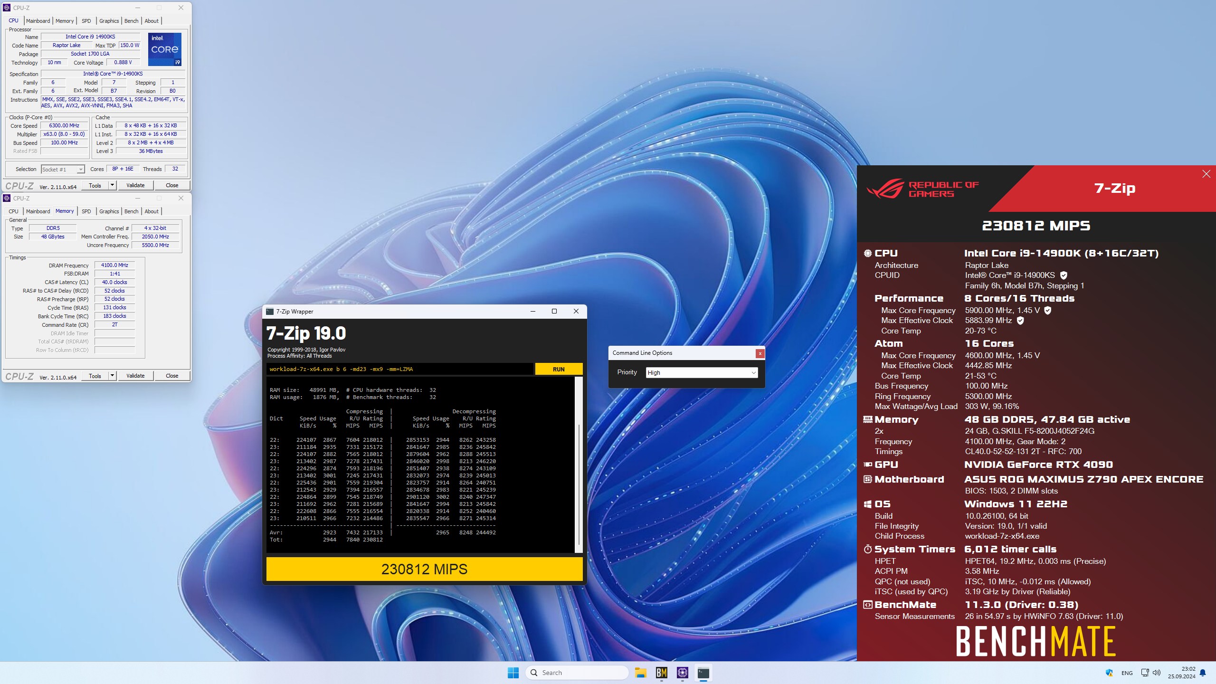Click the Max Effective Clock verified shield
1216x684 pixels.
1020,321
